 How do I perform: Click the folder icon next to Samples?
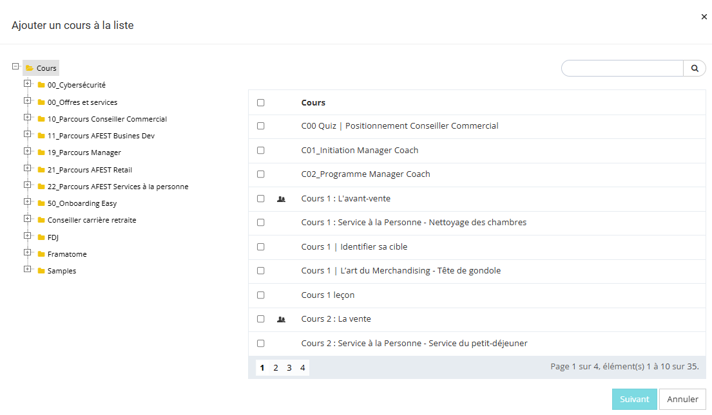tap(41, 271)
